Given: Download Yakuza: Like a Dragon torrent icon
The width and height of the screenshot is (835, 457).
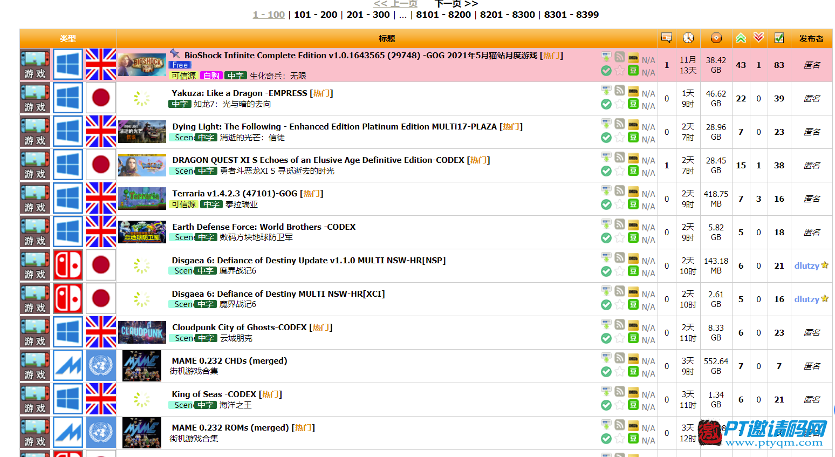Looking at the screenshot, I should tap(606, 90).
